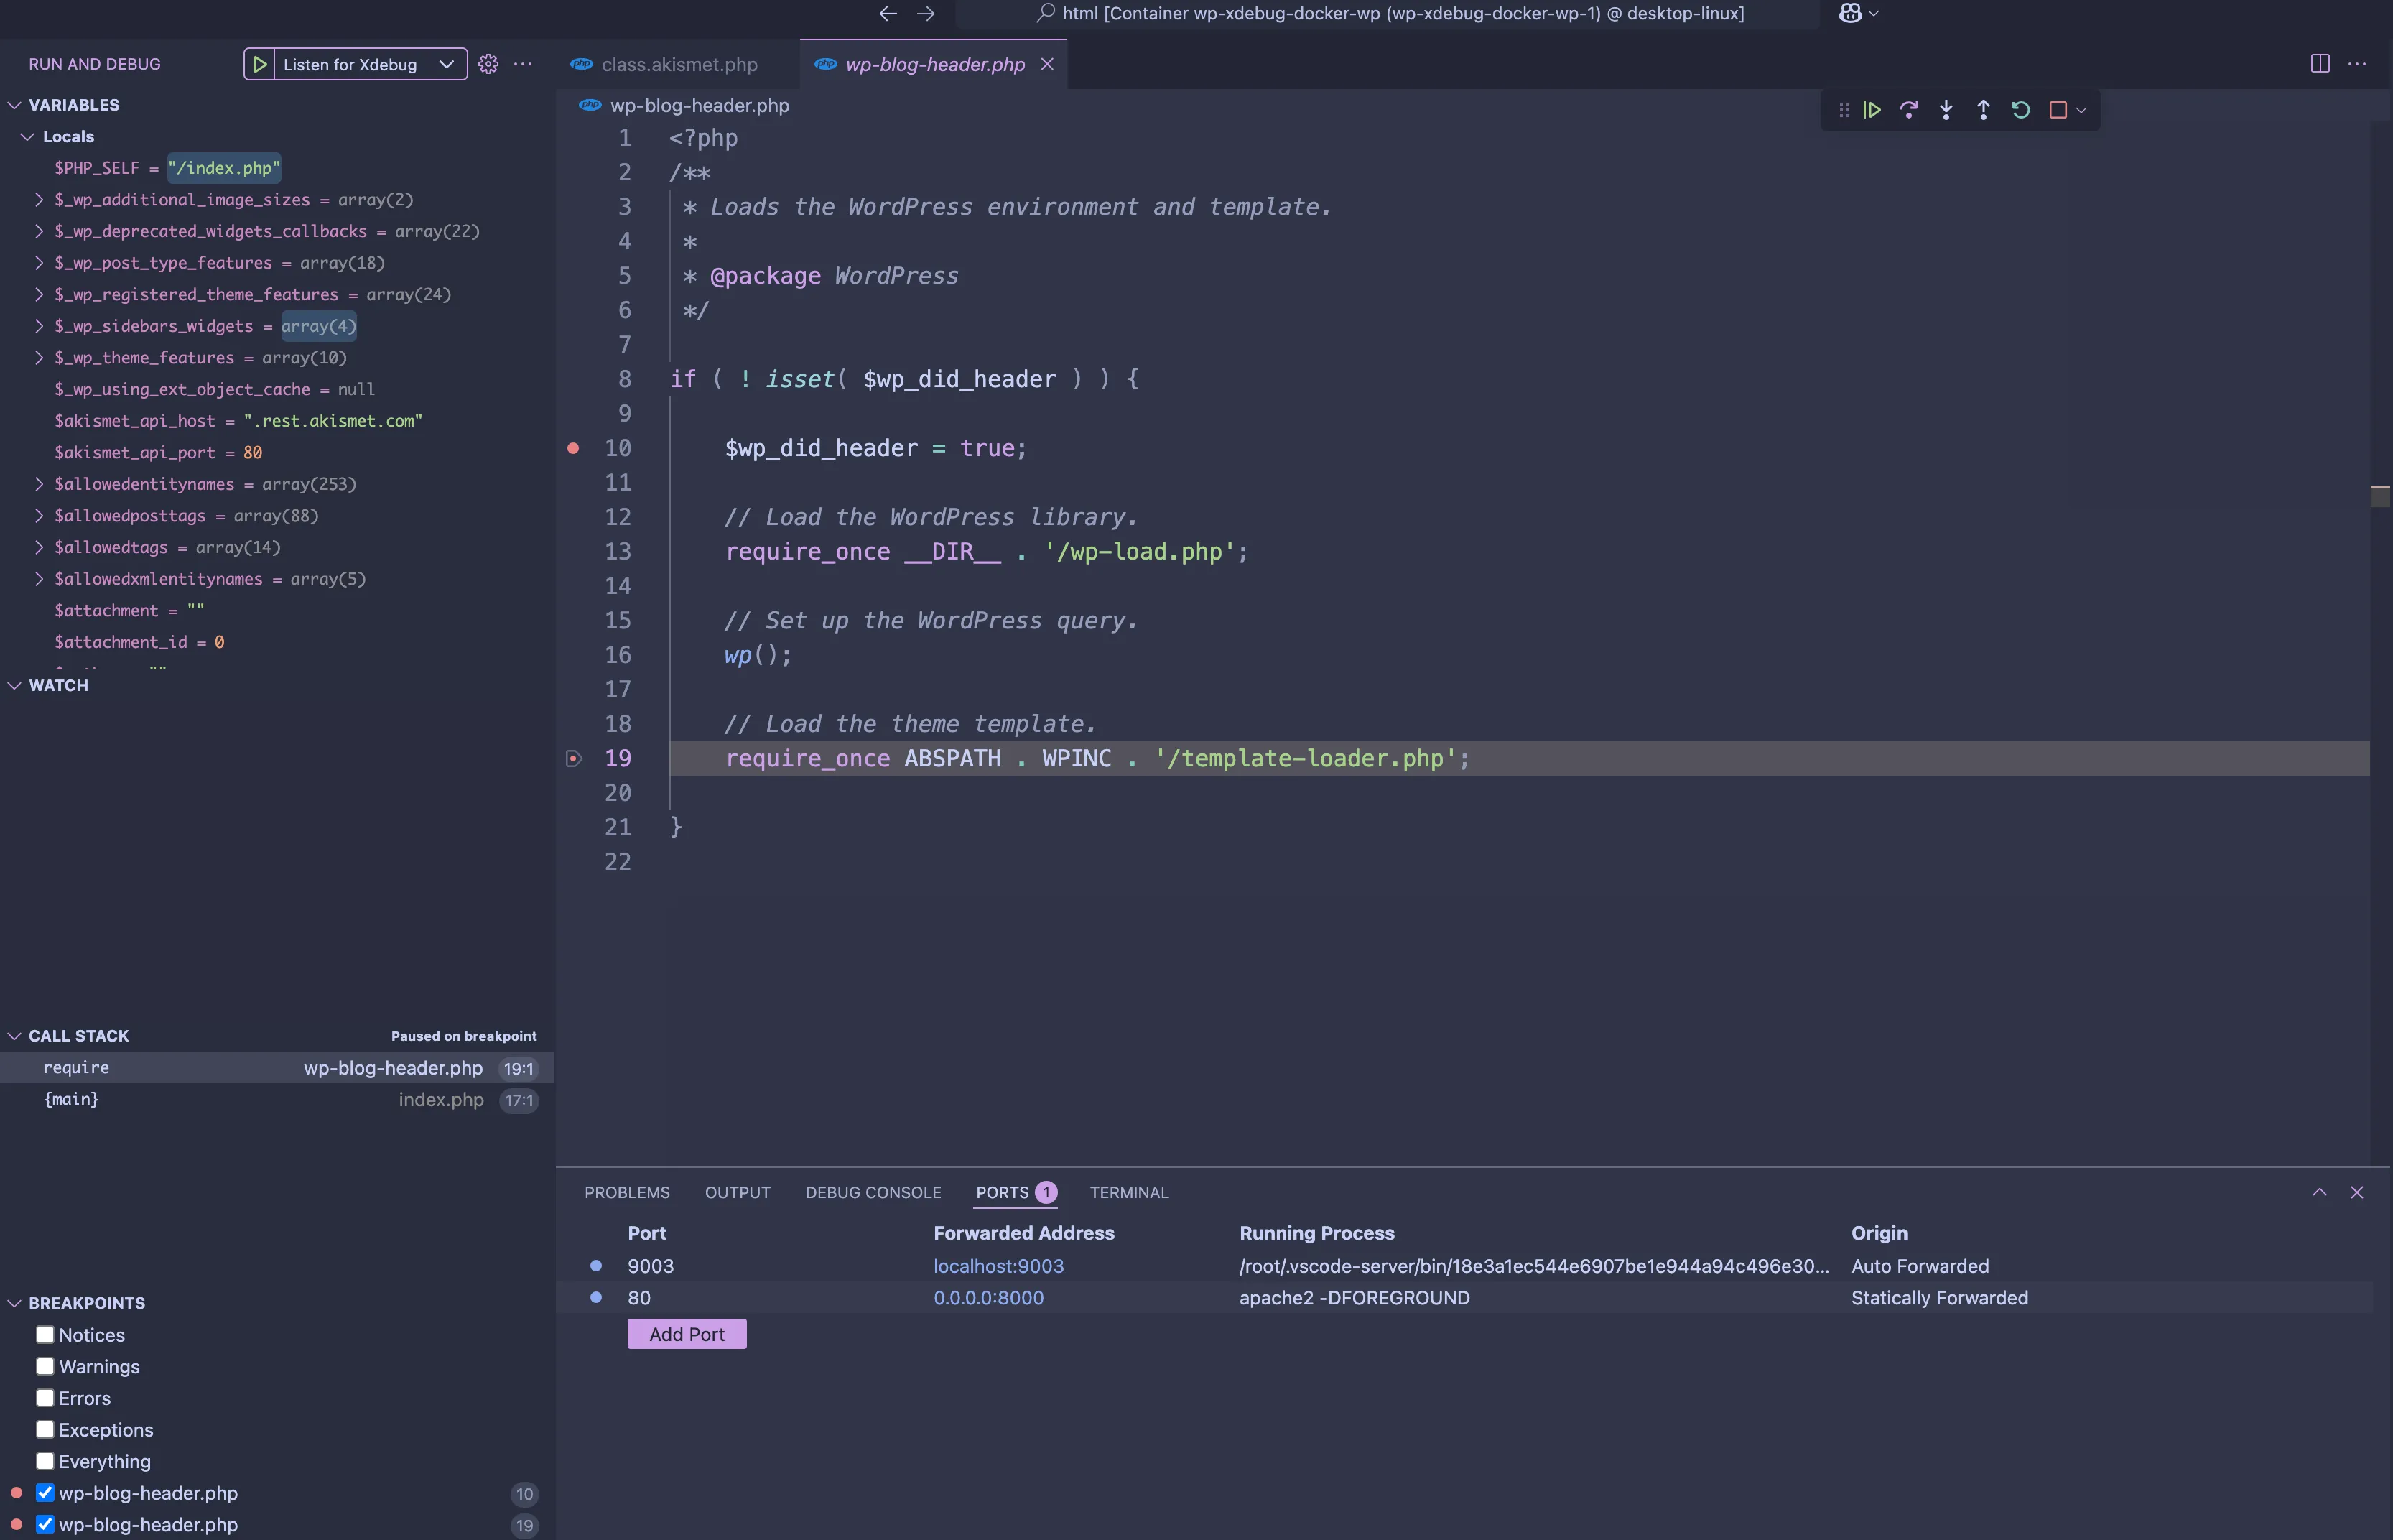
Task: Disable the wp-blog-header.php line 19 breakpoint
Action: pyautogui.click(x=45, y=1524)
